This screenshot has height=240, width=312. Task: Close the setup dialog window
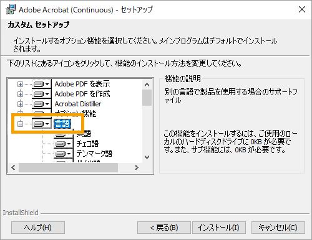pyautogui.click(x=302, y=9)
